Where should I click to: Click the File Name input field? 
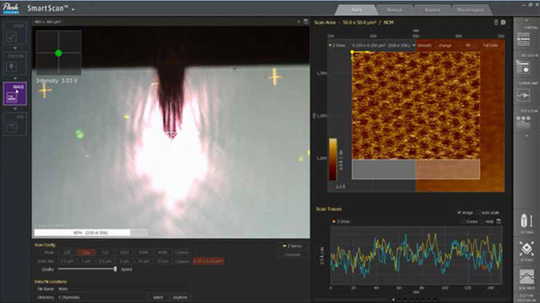click(x=122, y=289)
